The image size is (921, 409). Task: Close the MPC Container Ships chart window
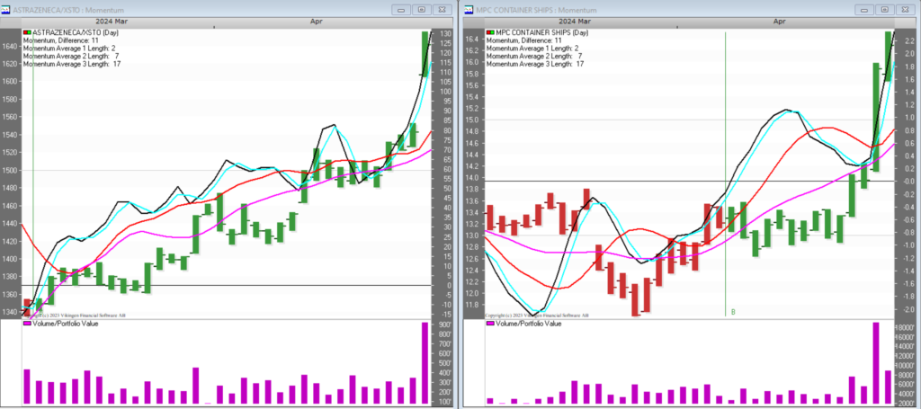(903, 7)
